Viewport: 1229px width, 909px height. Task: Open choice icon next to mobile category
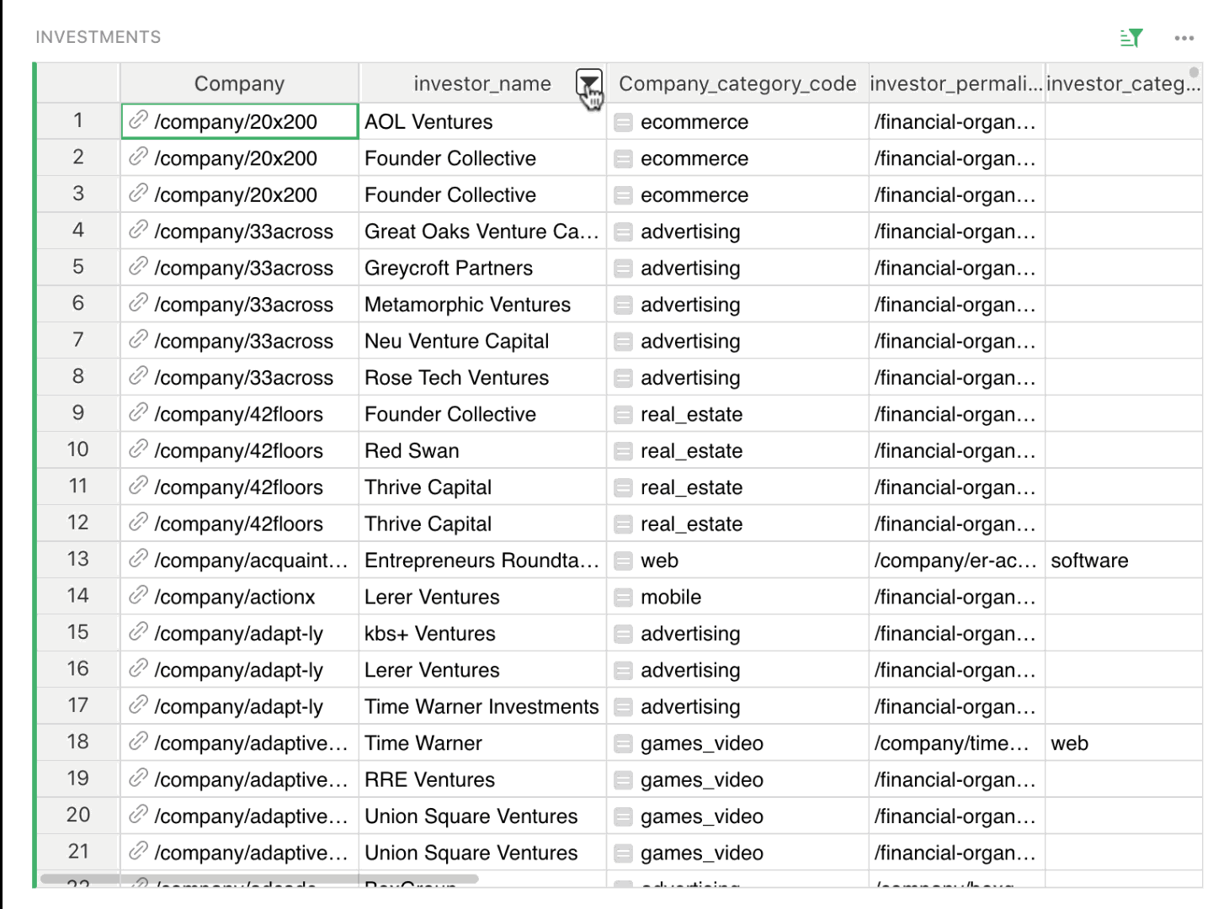(x=623, y=598)
